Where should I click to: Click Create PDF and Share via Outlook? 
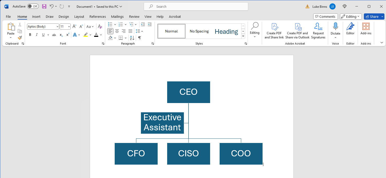pos(297,31)
